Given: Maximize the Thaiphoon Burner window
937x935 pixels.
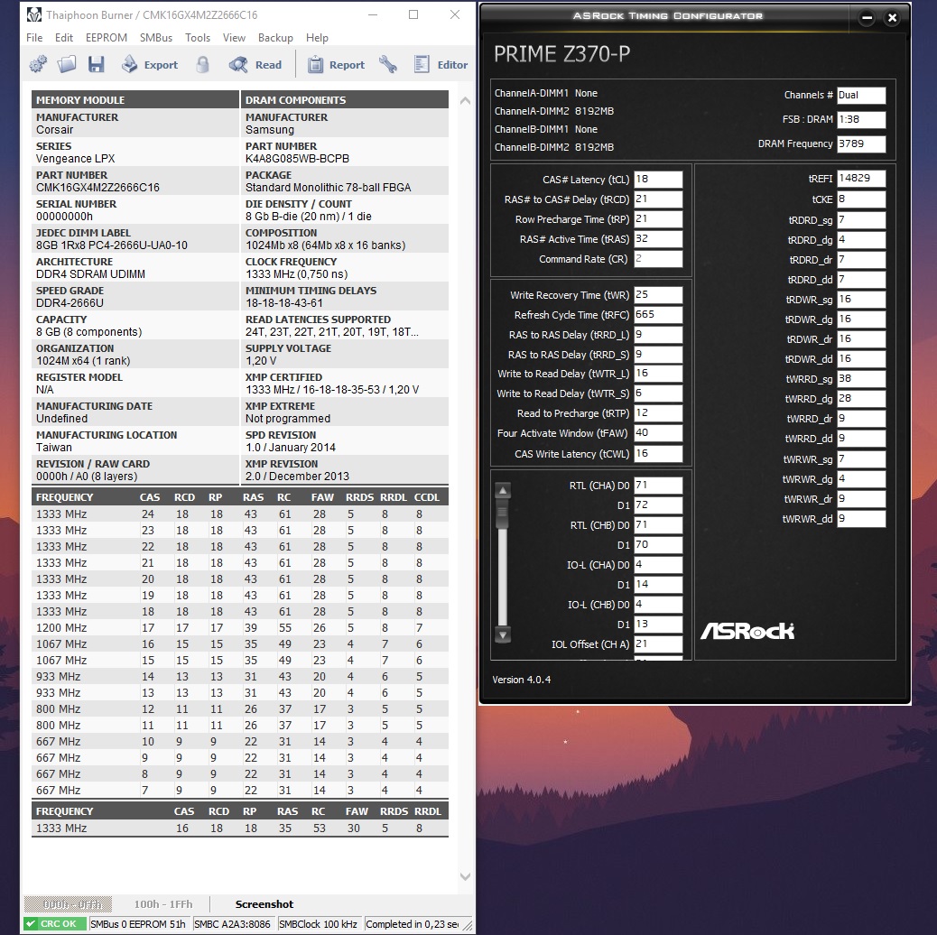Looking at the screenshot, I should click(413, 14).
